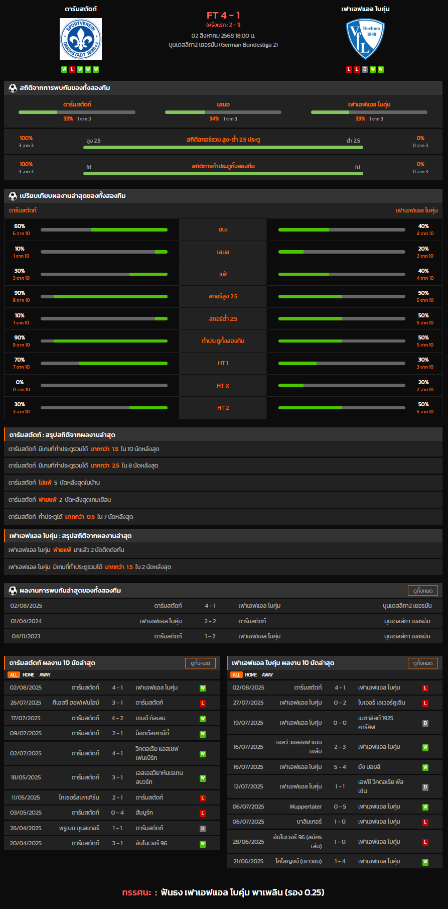Viewport: 448px width, 909px height.
Task: Click L badge in 27/07/2025 Bochum results row
Action: tap(425, 703)
